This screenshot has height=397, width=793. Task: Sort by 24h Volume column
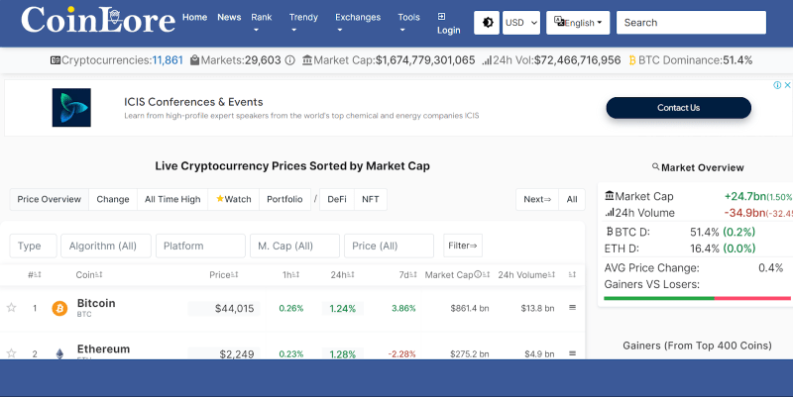point(526,275)
